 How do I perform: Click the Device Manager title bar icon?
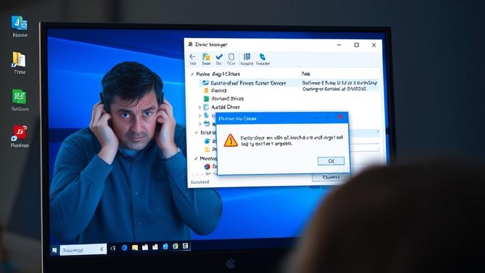191,44
